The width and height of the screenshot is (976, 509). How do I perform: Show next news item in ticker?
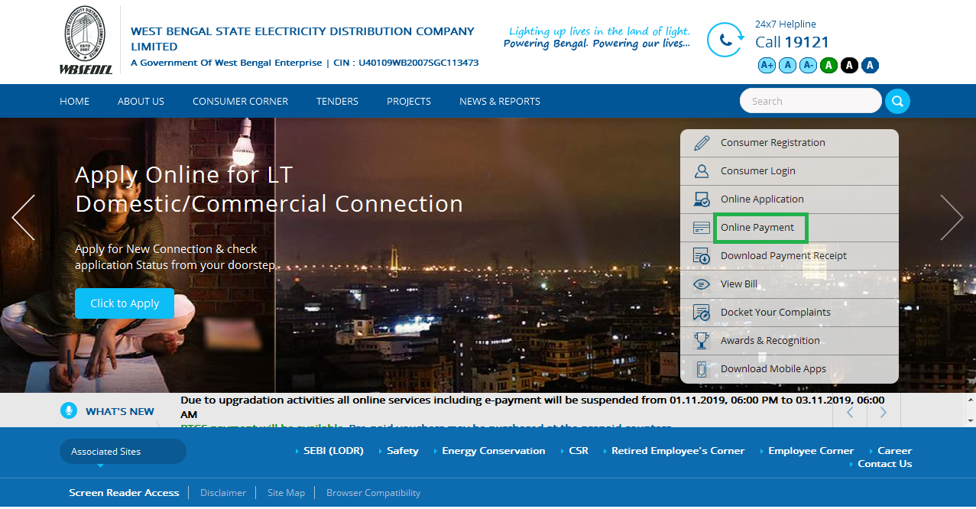(884, 412)
